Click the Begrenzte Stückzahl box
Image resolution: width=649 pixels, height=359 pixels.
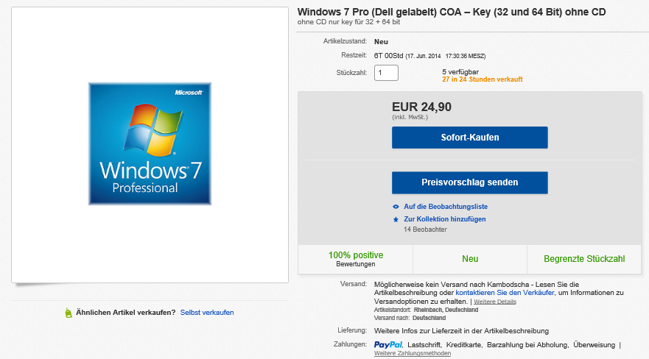[x=584, y=258]
